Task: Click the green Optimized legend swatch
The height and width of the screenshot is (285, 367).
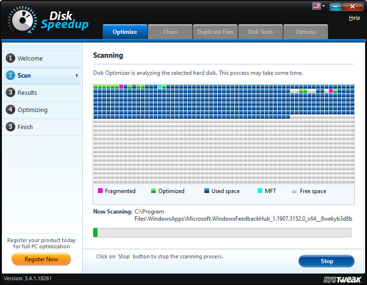Action: [x=154, y=191]
